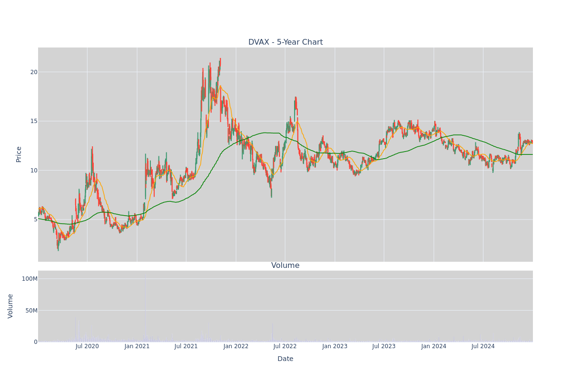Click the volume axis label "100M"
Viewport: 571px width, 380px height.
[30, 279]
